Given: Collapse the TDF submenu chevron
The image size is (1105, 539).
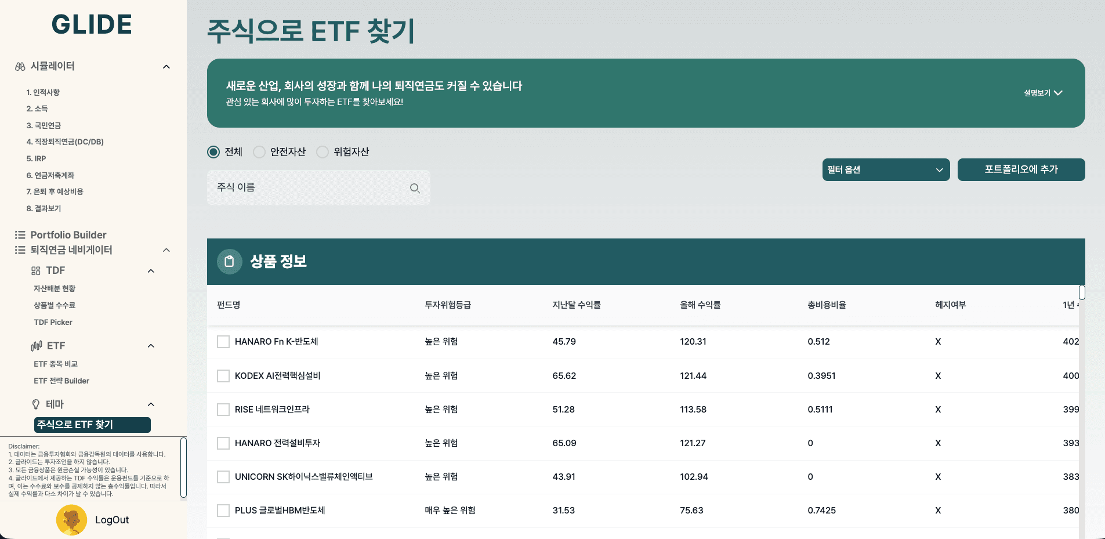Looking at the screenshot, I should click(151, 271).
